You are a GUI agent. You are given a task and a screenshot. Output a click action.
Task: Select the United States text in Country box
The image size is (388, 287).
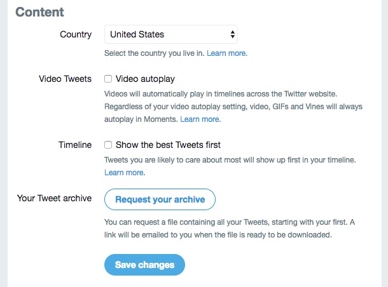click(x=137, y=34)
